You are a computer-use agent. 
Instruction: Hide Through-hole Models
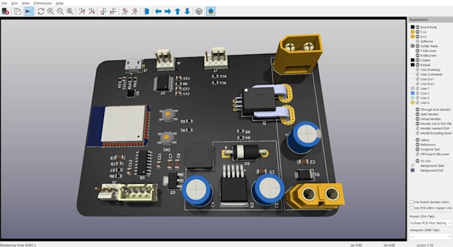pos(418,109)
